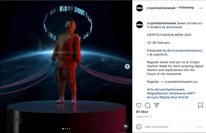Click caption cryptofashionweek avatar
Screen dimensions: 206x133
pos(139,25)
